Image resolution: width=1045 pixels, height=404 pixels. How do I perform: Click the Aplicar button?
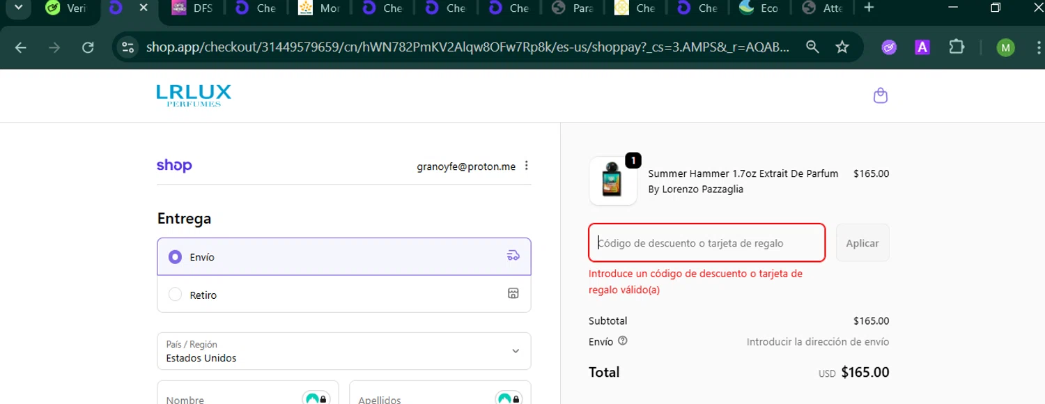pos(862,243)
